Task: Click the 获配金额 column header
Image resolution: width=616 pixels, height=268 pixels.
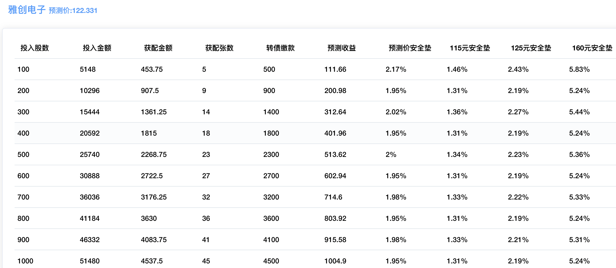Action: (x=158, y=48)
